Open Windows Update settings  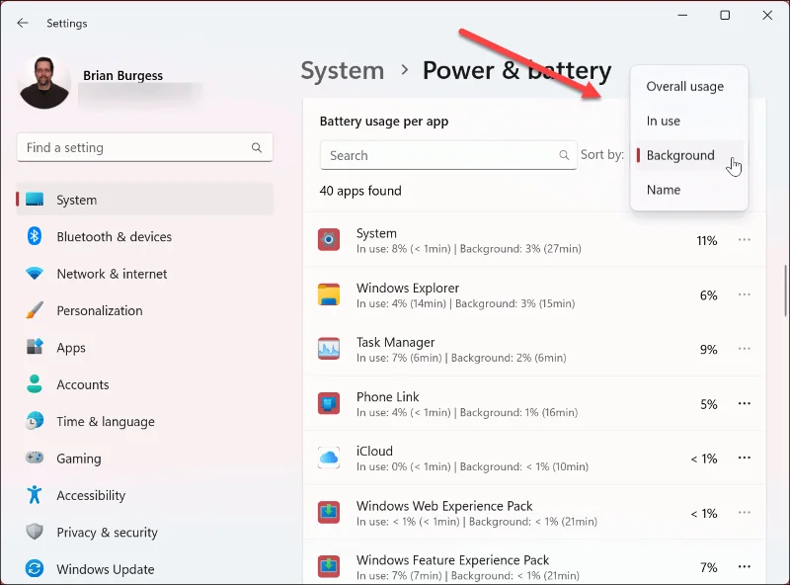[145, 569]
